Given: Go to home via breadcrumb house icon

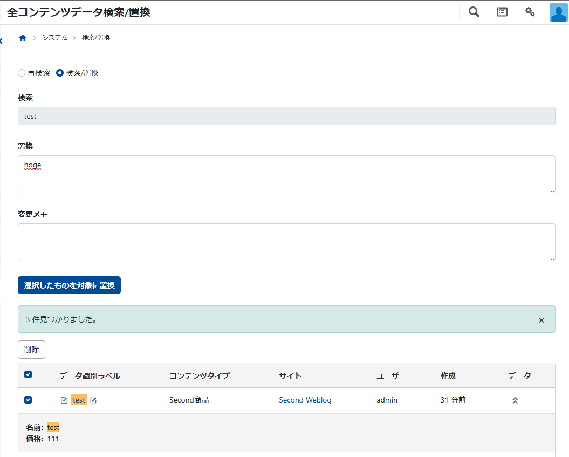Looking at the screenshot, I should pyautogui.click(x=23, y=38).
